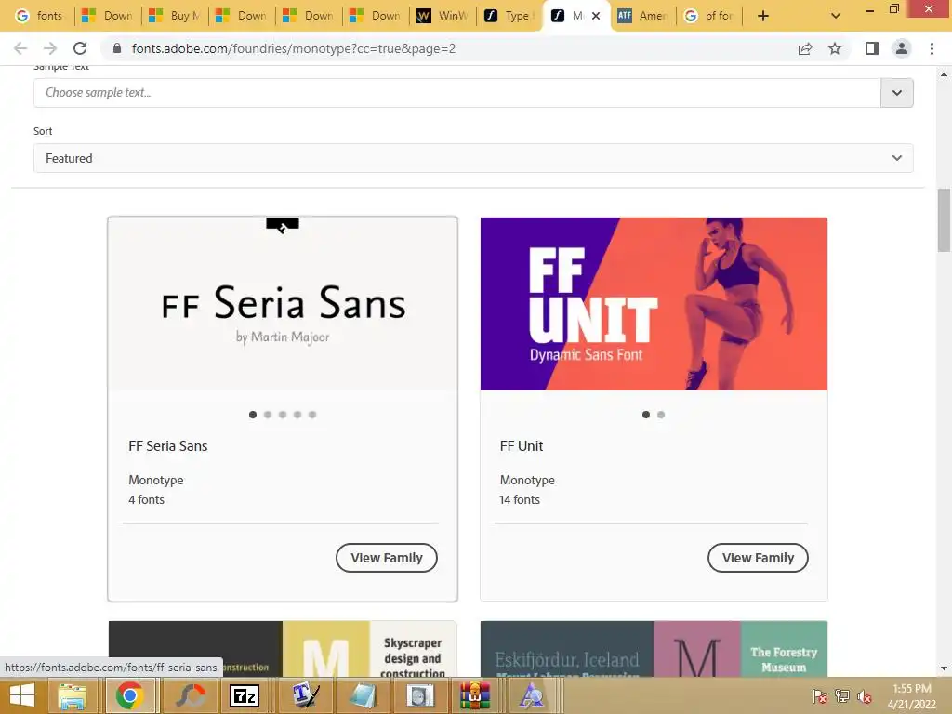Click '4 fonts' text

(x=146, y=499)
